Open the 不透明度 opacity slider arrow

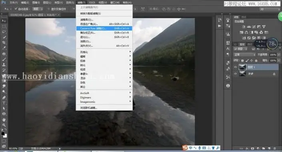pos(279,55)
